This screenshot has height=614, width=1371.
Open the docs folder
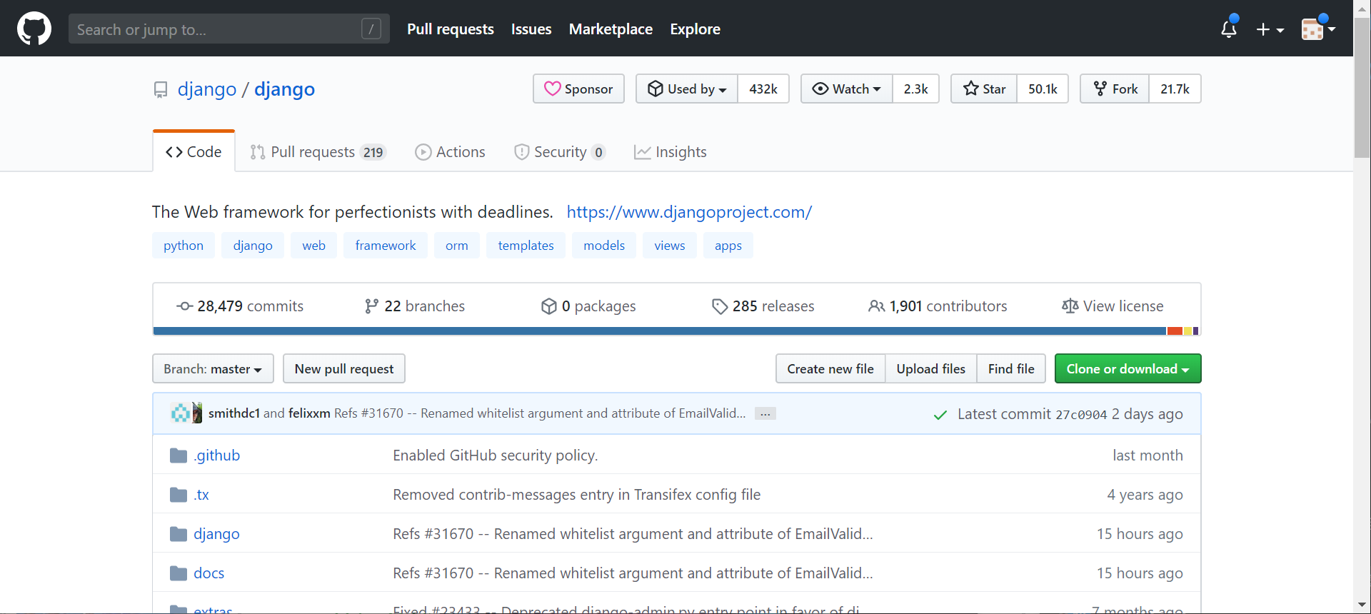209,573
